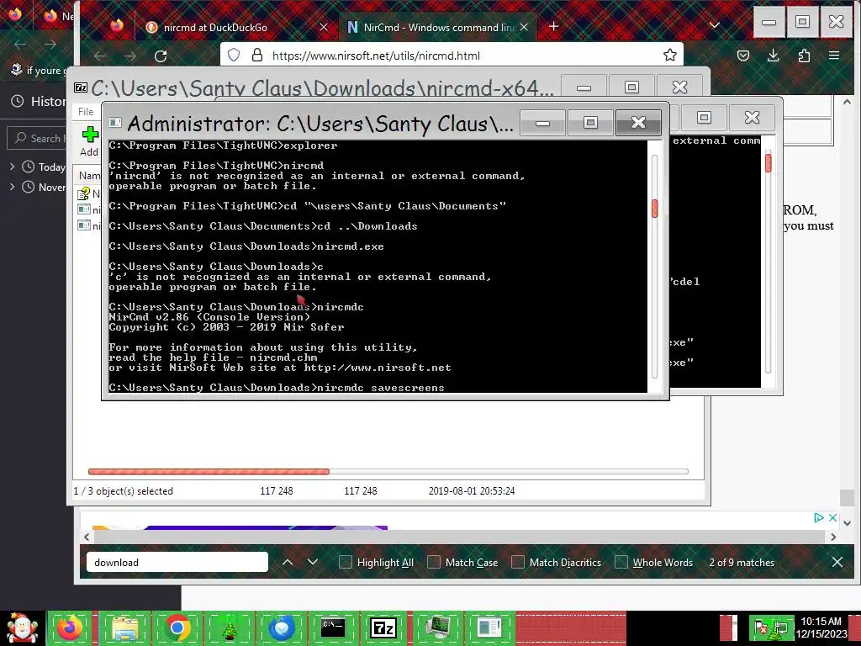This screenshot has width=861, height=646.
Task: Click the command prompt vertical scrollbar thumb
Action: 654,209
